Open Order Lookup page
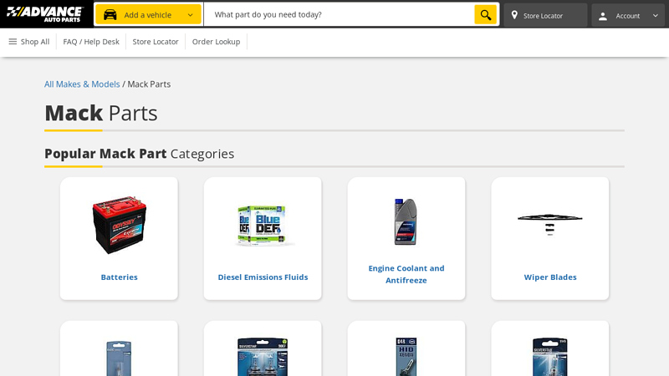This screenshot has width=669, height=376. [x=216, y=42]
